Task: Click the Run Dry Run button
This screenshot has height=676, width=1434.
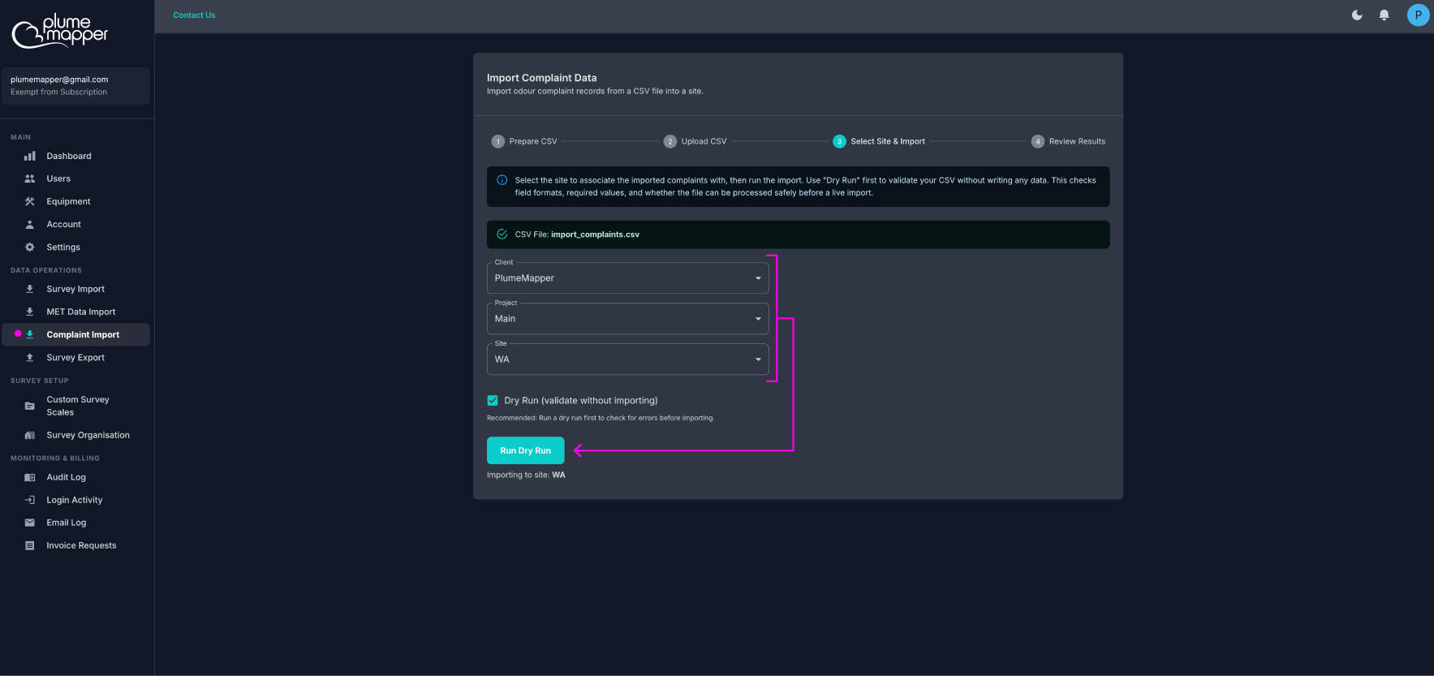Action: 525,450
